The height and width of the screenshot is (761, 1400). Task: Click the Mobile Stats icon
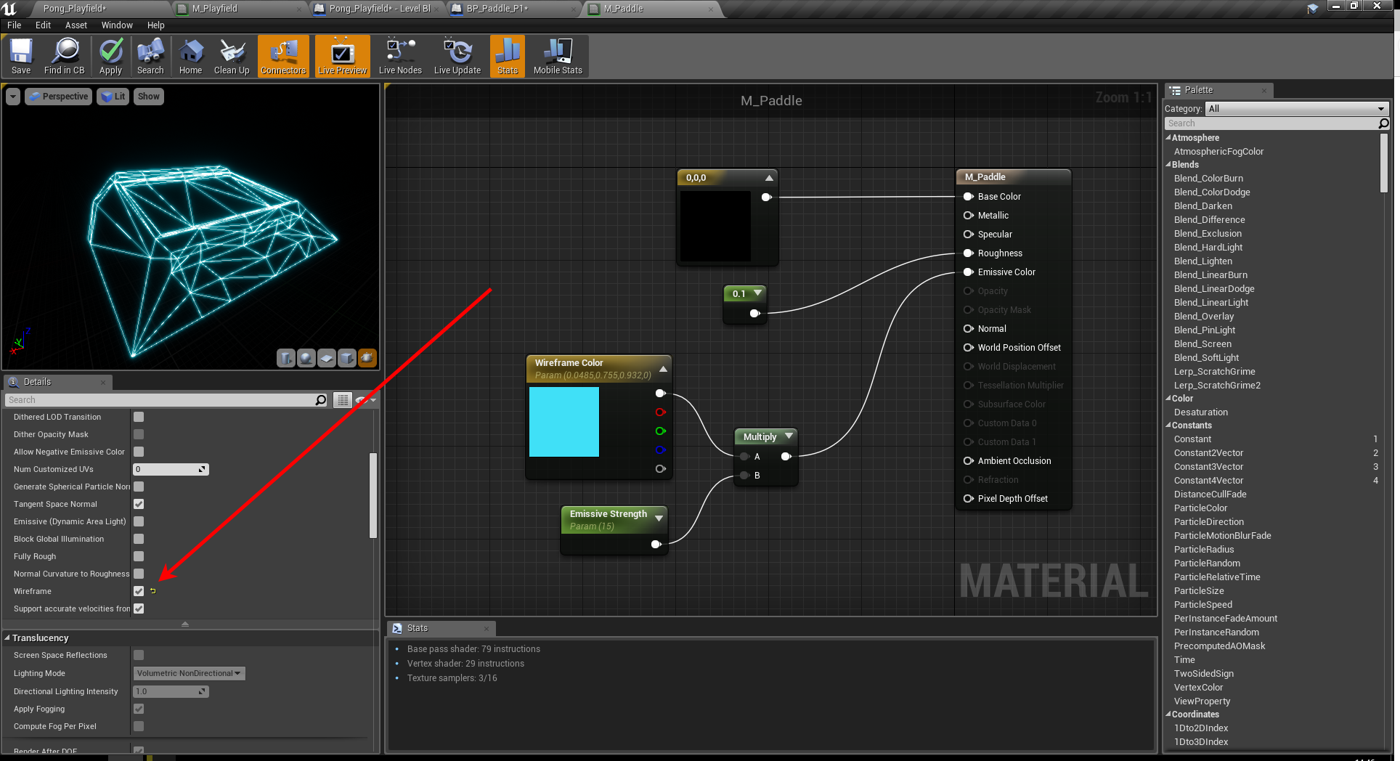tap(558, 57)
